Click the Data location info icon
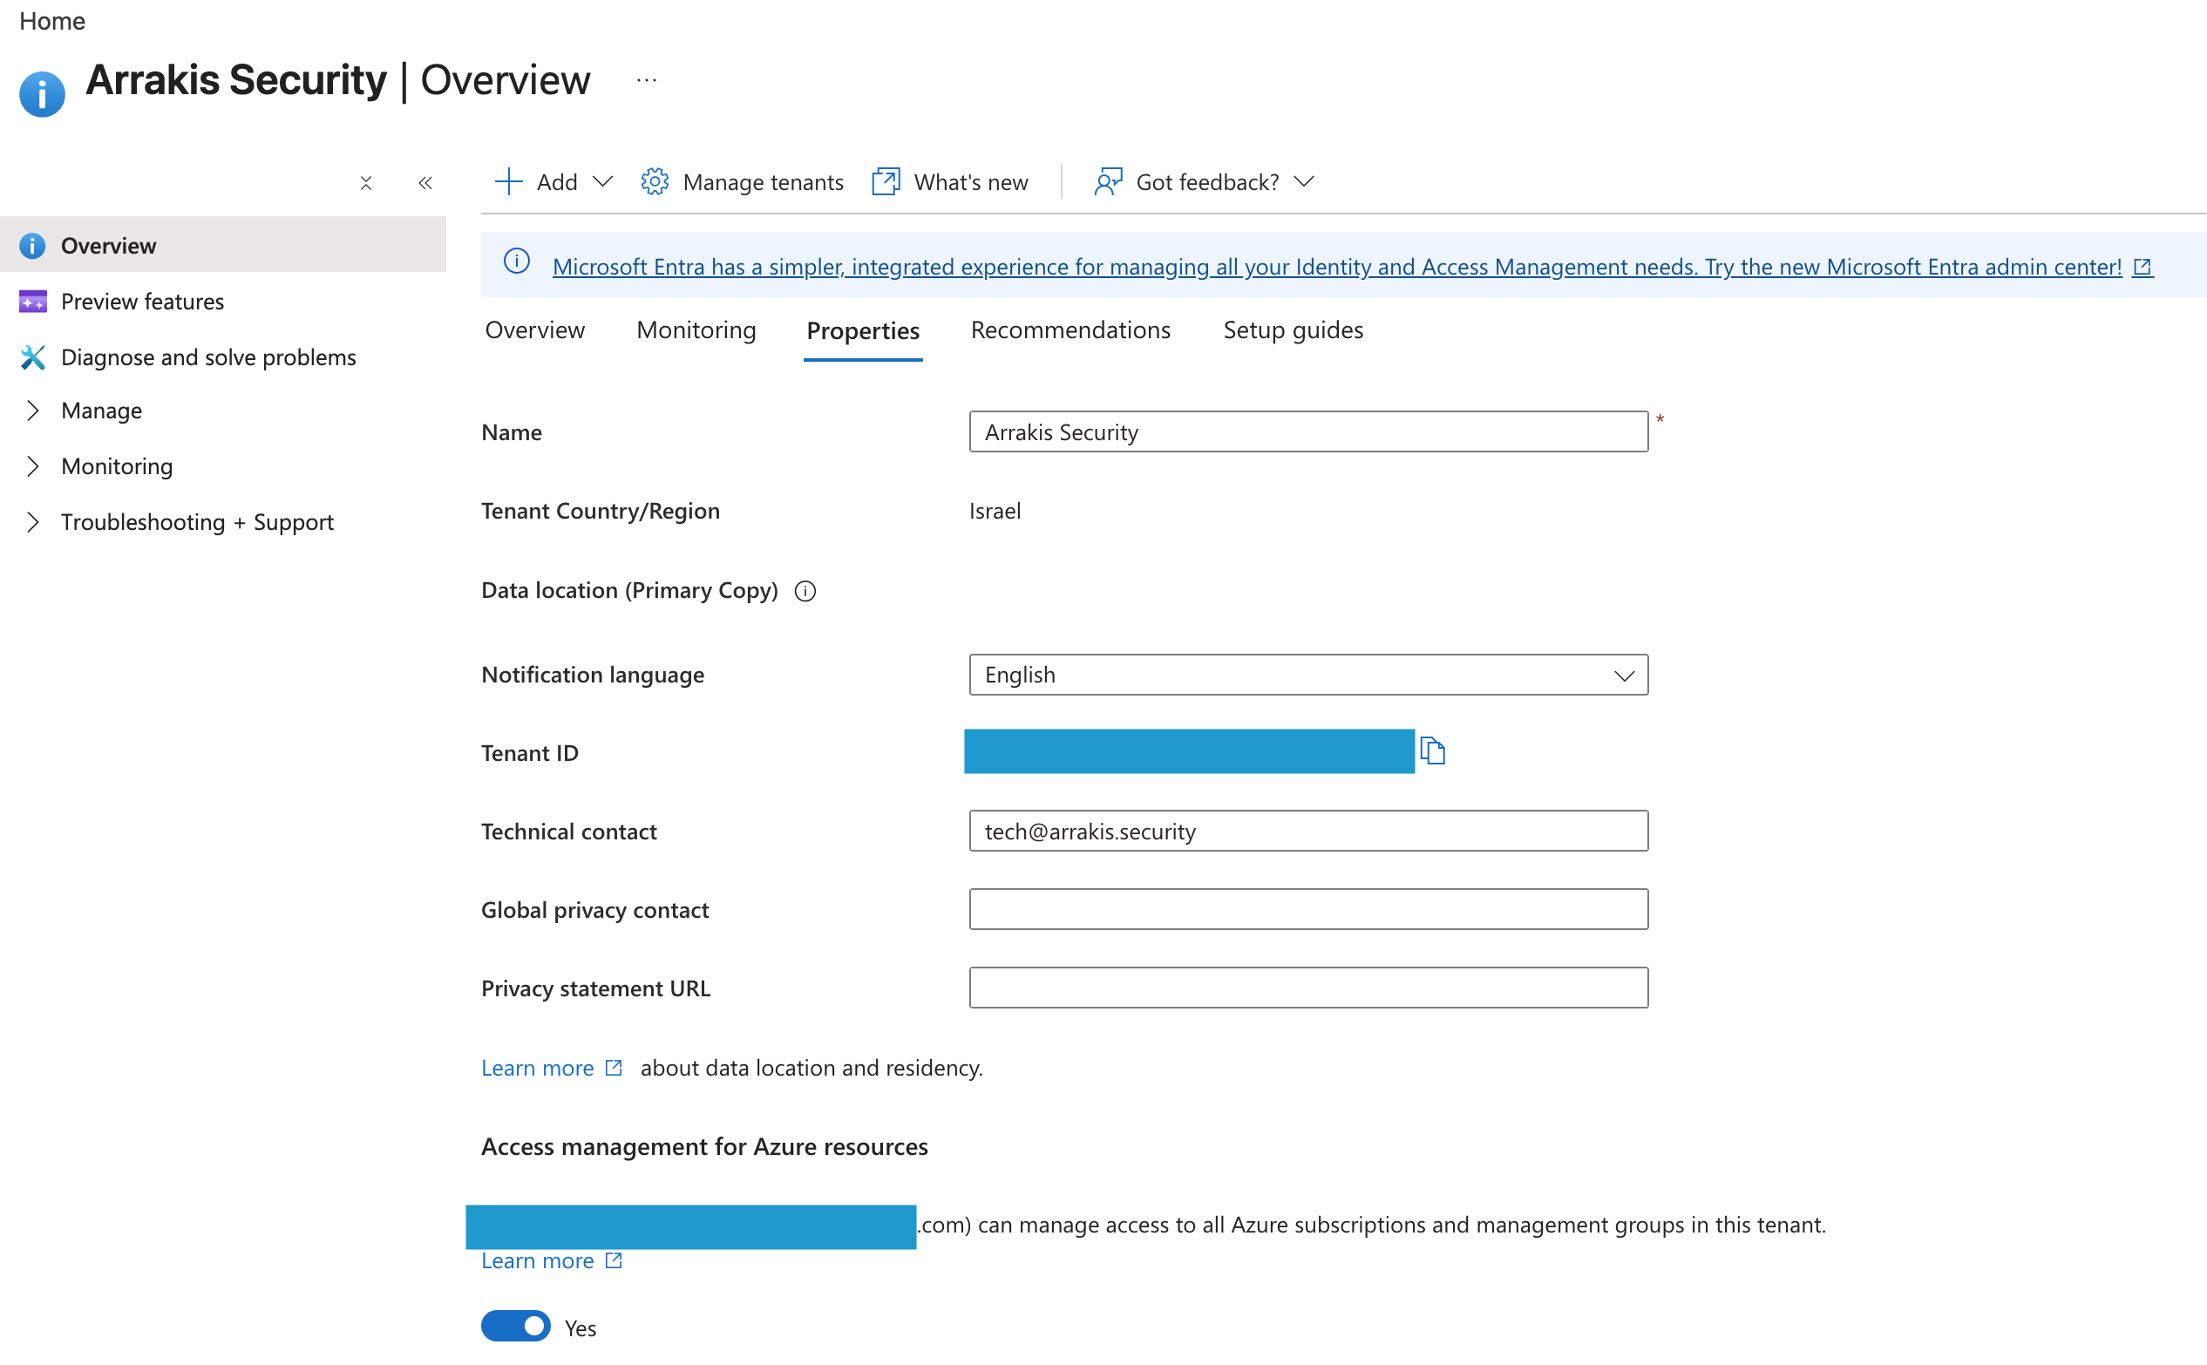 (805, 591)
